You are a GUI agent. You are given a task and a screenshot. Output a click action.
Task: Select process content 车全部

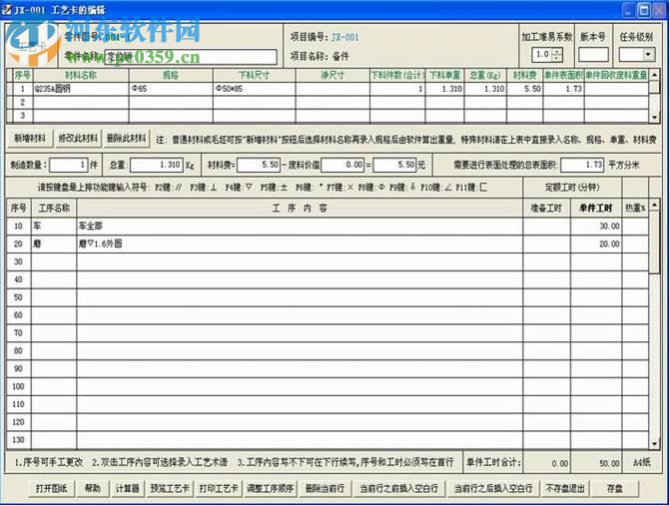300,226
